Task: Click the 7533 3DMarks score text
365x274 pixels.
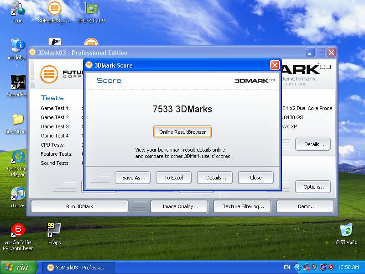Action: coord(182,109)
